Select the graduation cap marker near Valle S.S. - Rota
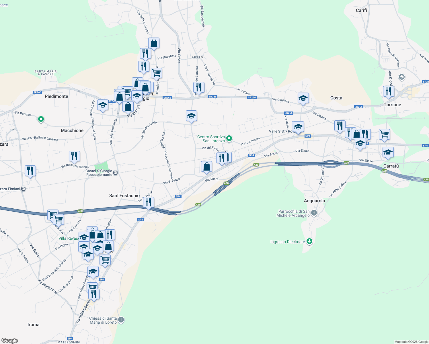The height and width of the screenshot is (344, 429). [x=298, y=126]
